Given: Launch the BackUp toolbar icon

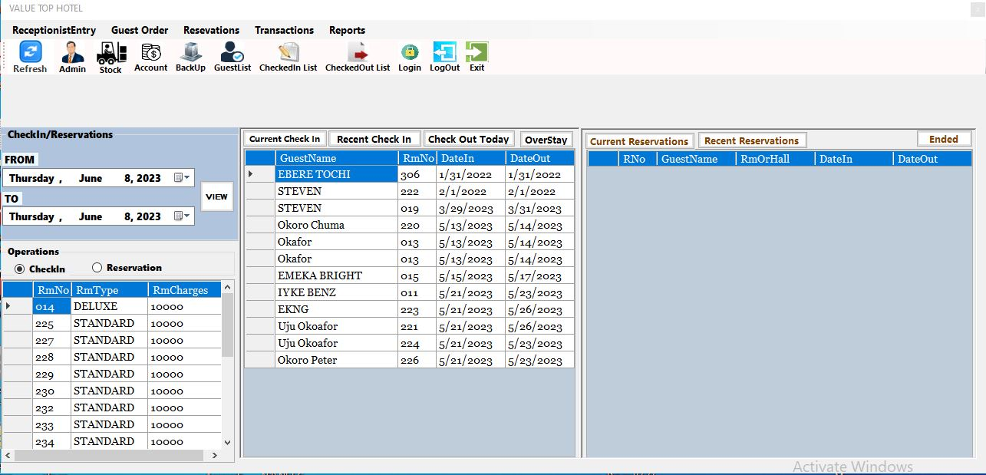Looking at the screenshot, I should 190,58.
